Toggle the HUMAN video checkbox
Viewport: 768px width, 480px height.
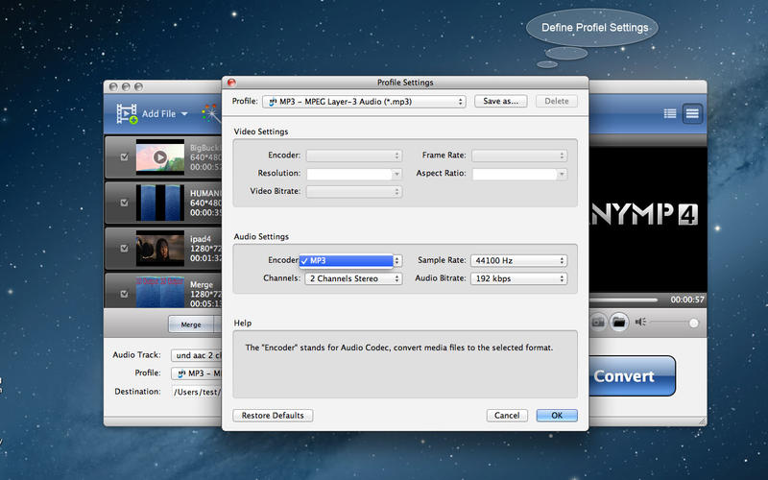coord(124,203)
